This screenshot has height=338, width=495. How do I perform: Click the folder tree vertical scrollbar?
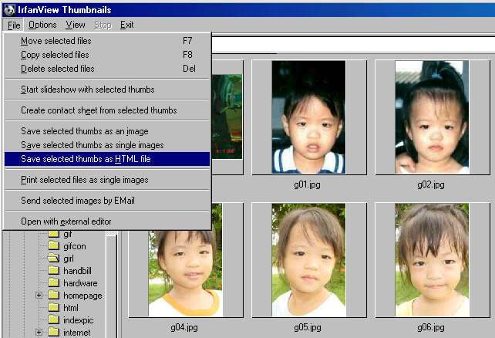tap(111, 286)
